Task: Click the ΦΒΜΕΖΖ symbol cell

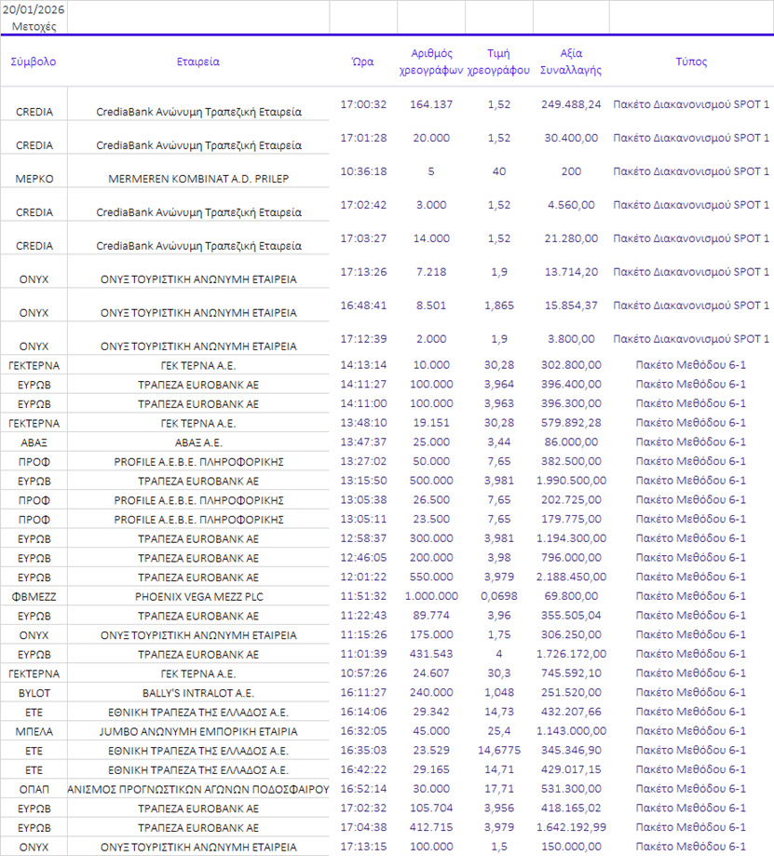Action: 34,597
